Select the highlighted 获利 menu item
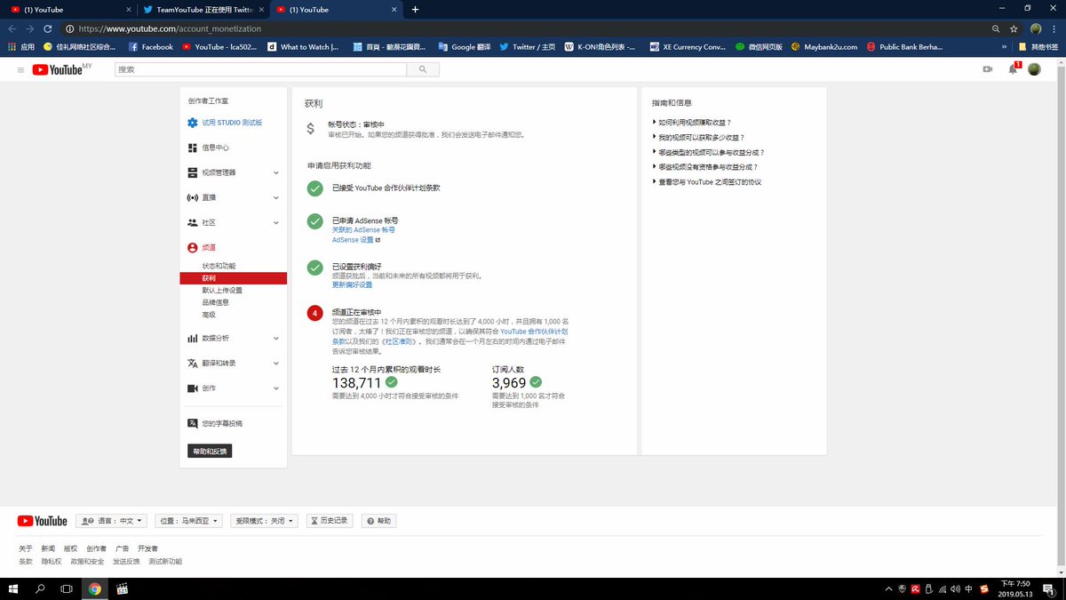This screenshot has height=600, width=1066. pyautogui.click(x=233, y=278)
